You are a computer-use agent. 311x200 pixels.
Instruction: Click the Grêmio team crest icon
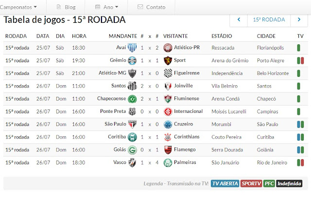[132, 60]
